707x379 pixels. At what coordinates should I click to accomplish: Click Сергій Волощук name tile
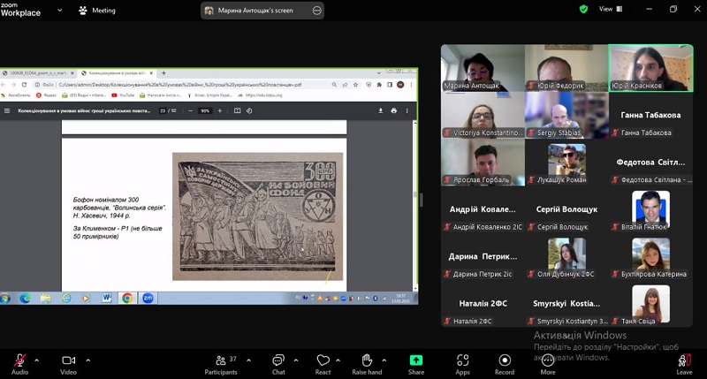[566, 210]
